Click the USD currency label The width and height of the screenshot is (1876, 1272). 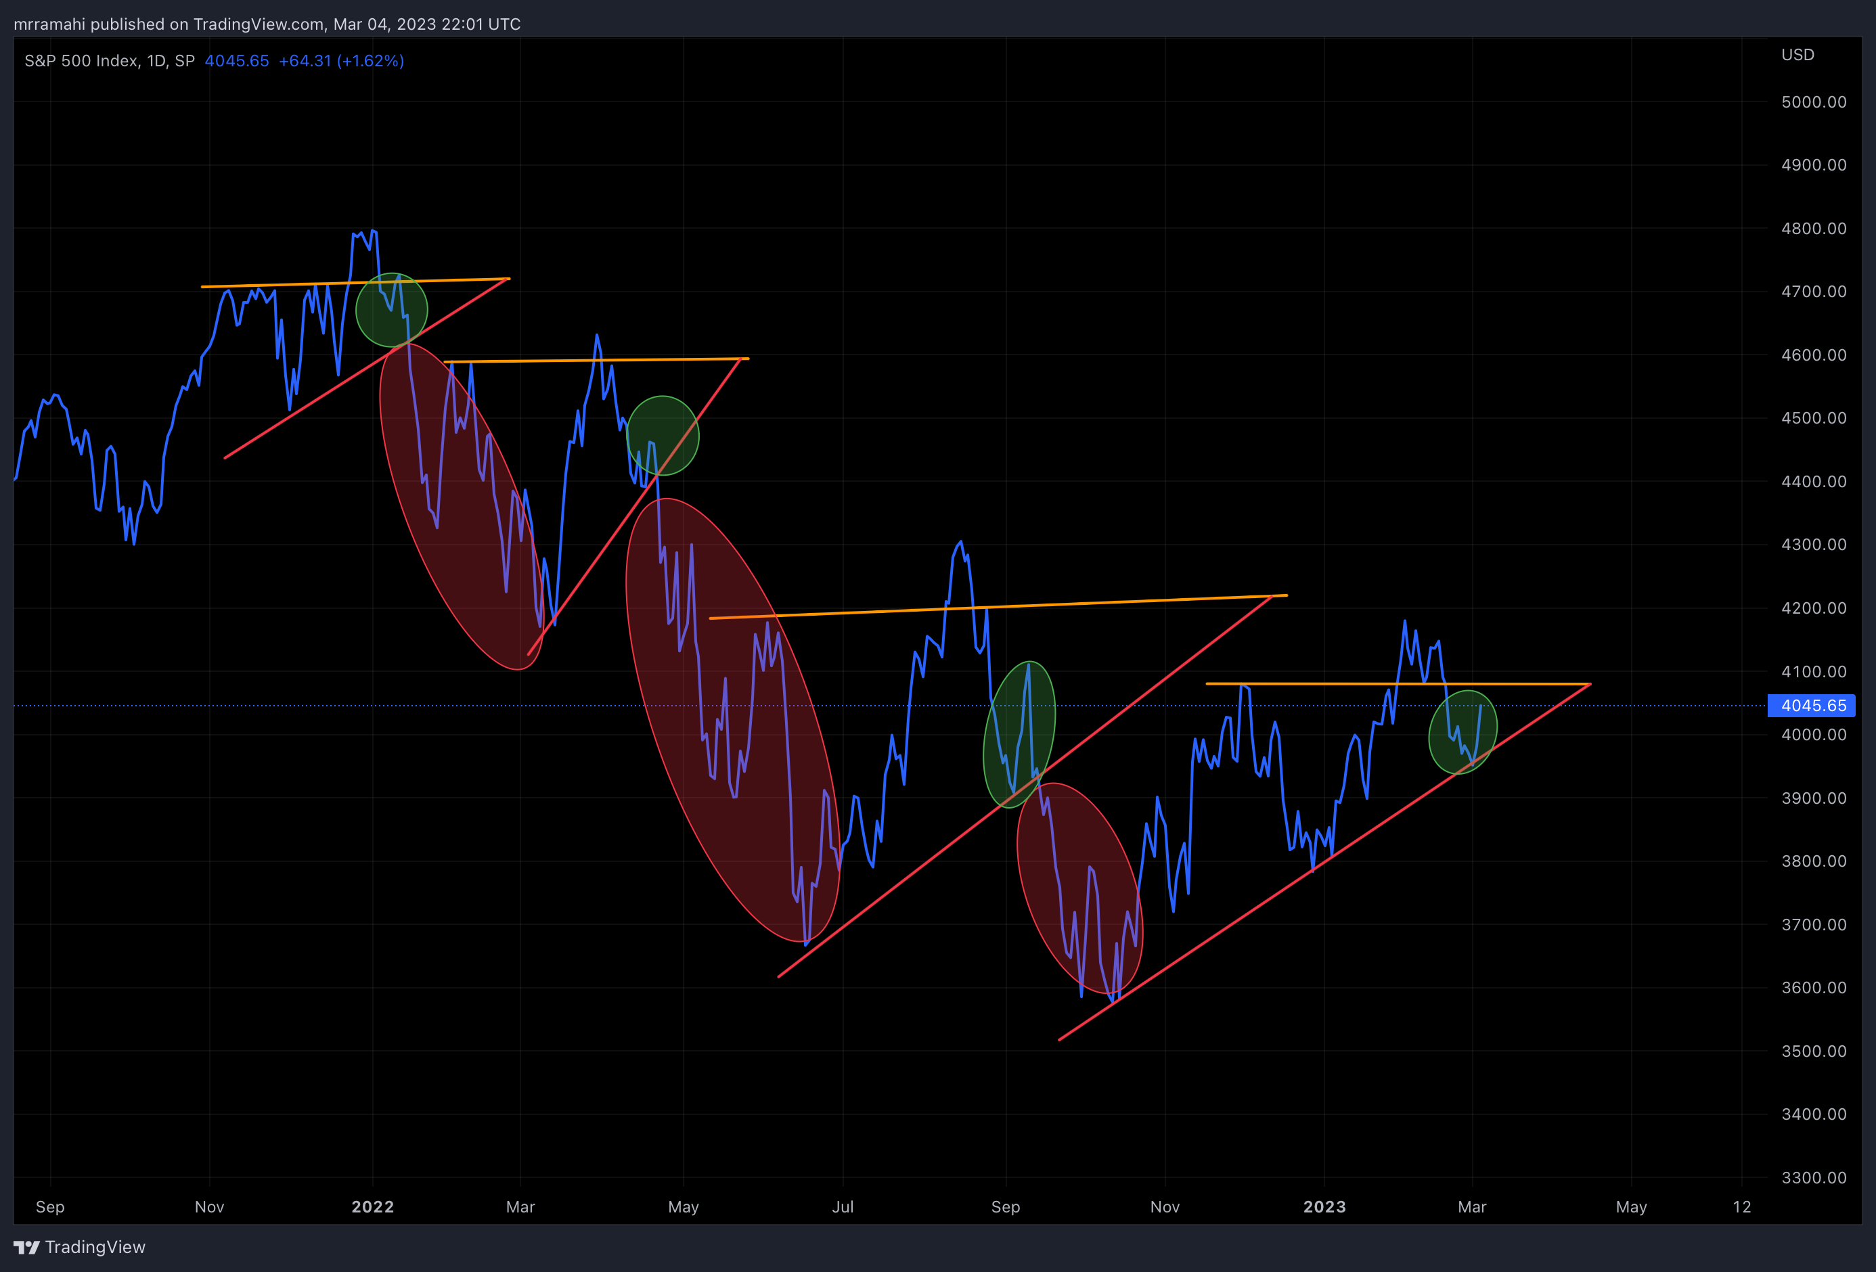pyautogui.click(x=1797, y=55)
